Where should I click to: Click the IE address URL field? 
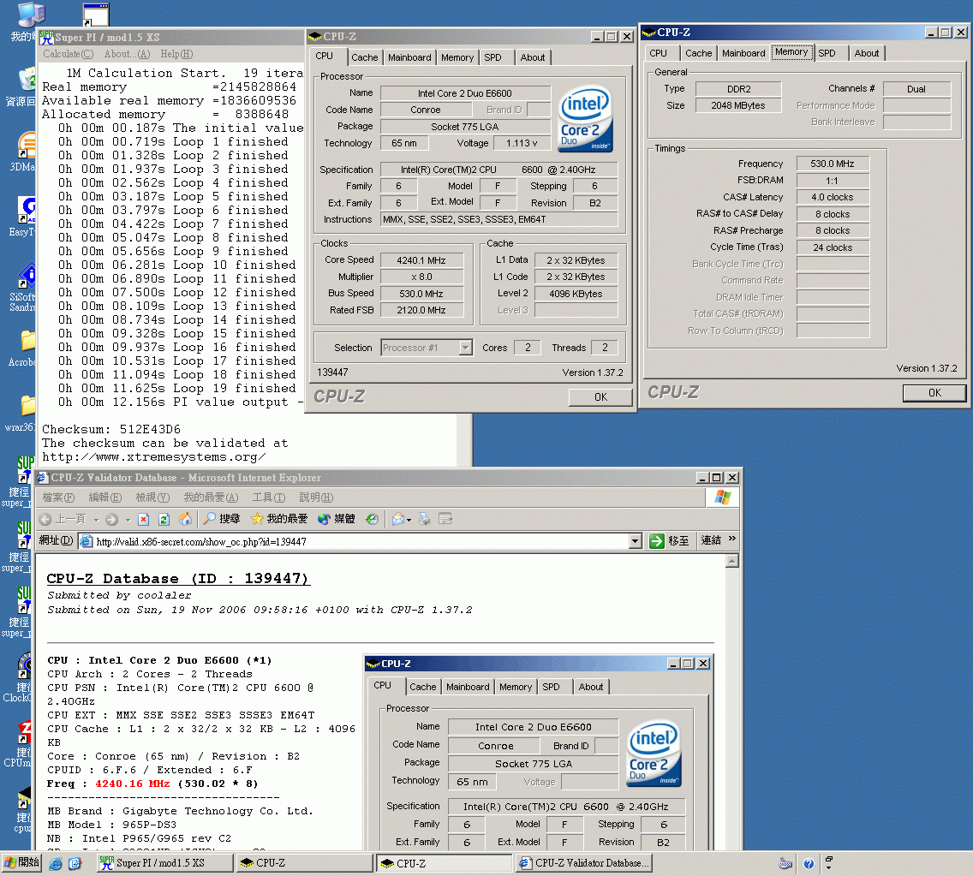361,541
